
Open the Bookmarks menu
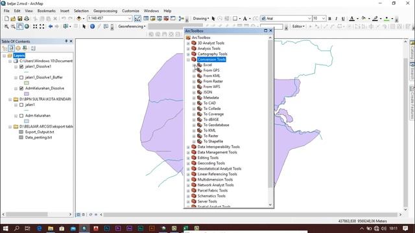click(46, 11)
